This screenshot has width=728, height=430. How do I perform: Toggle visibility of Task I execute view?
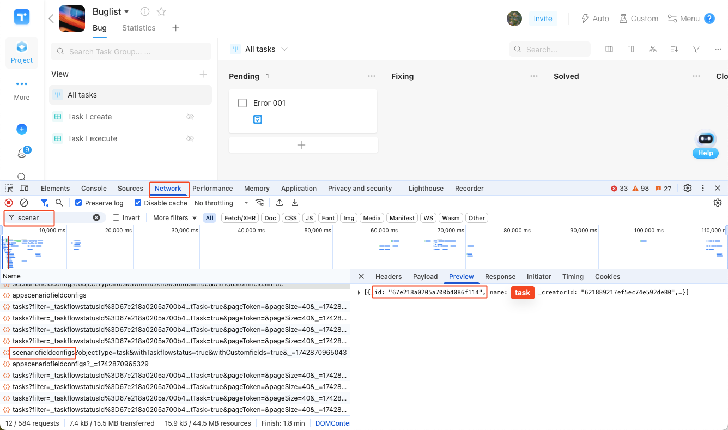[190, 138]
